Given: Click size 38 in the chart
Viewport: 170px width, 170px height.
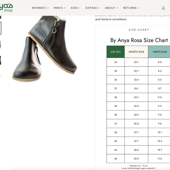Looking at the screenshot, I should [x=115, y=97].
